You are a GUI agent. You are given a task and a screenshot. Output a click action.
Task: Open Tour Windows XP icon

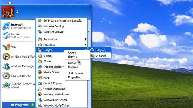(x=6, y=76)
